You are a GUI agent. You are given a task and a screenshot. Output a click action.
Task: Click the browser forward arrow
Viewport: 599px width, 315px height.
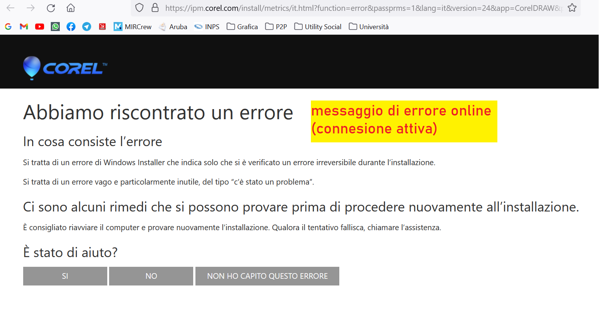click(31, 8)
